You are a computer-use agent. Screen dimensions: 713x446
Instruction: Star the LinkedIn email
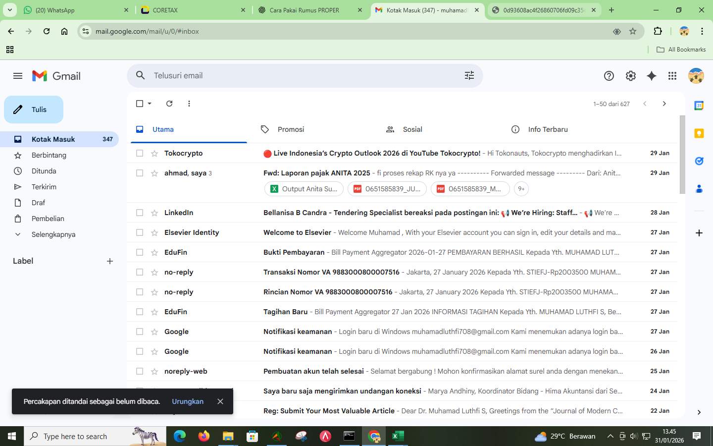(154, 212)
